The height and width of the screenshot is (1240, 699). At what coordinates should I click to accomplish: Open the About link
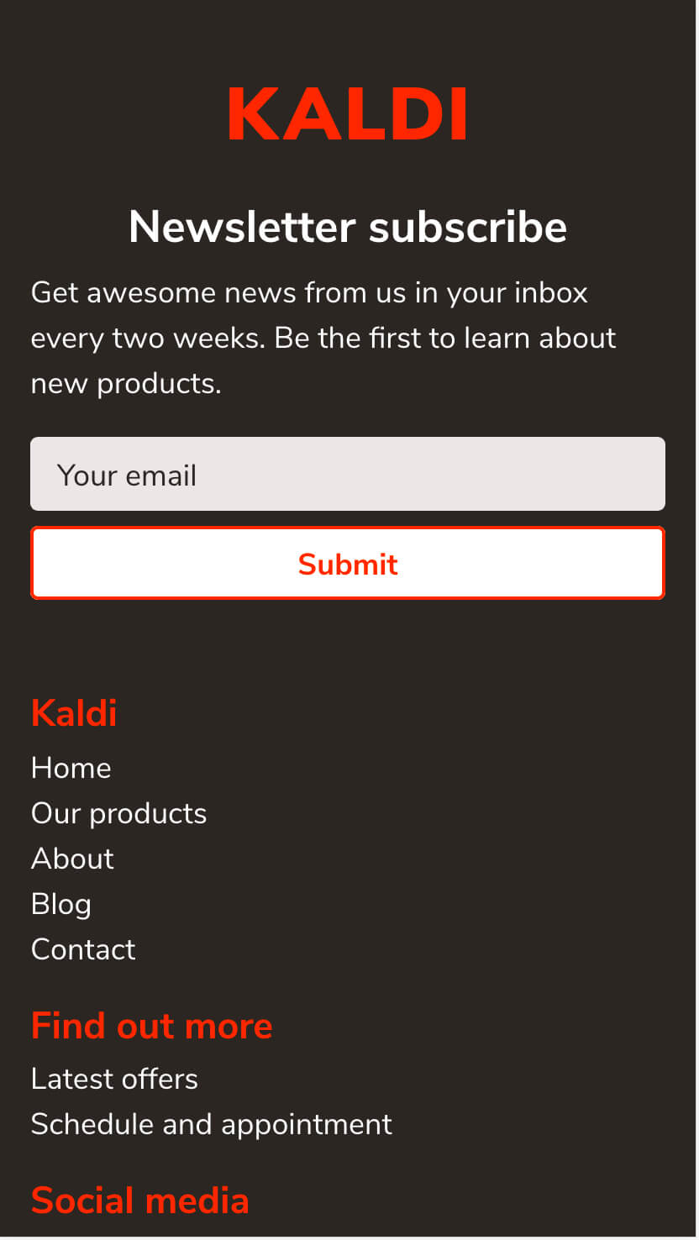[72, 859]
